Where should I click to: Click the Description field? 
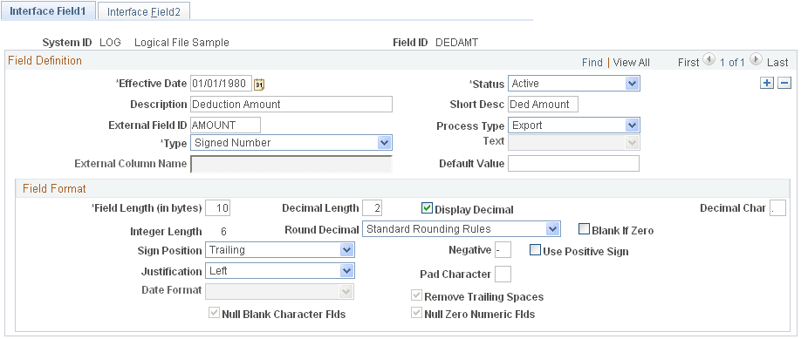point(291,105)
